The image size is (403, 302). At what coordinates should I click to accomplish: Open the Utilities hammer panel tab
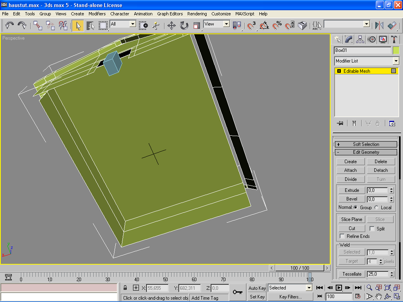tap(394, 39)
